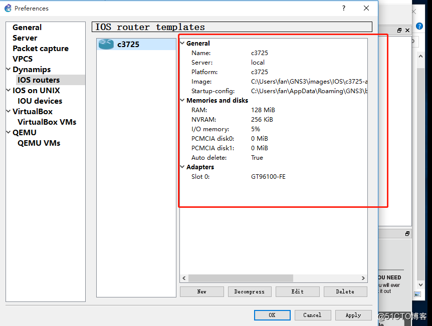Select IOU devices in sidebar

[40, 101]
